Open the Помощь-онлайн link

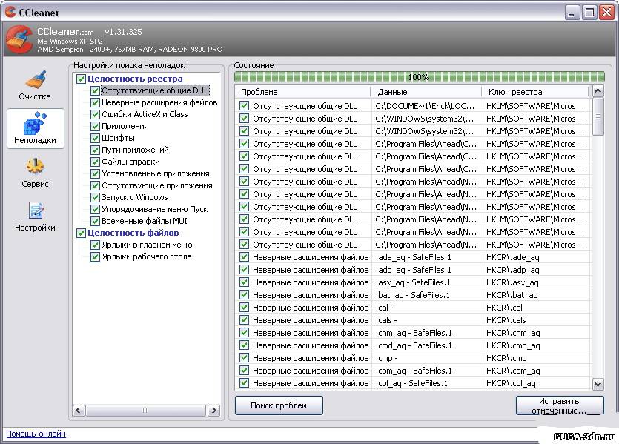click(36, 434)
